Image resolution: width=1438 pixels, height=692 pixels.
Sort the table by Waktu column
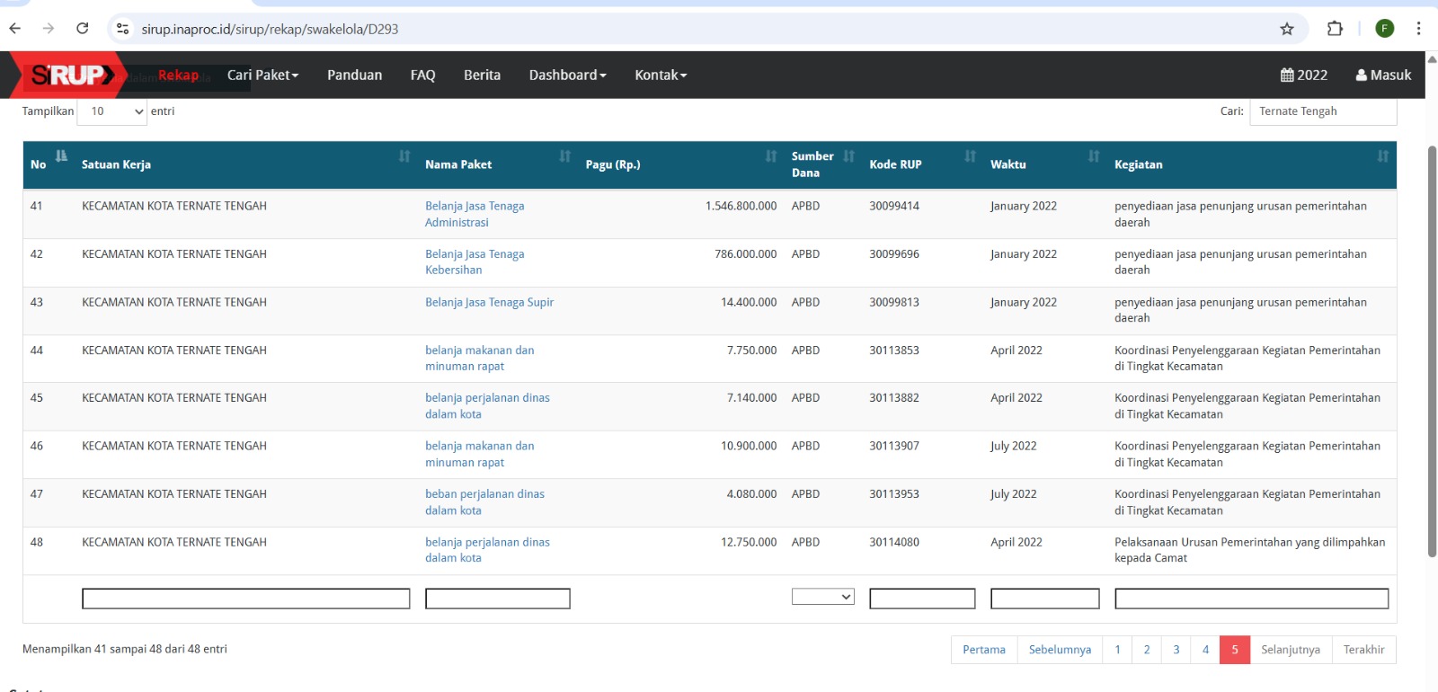(x=1093, y=157)
